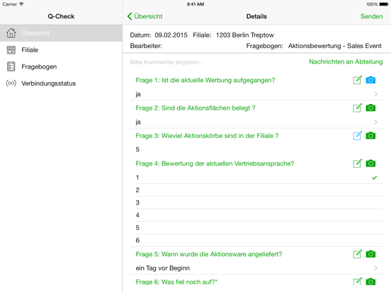This screenshot has height=293, width=391.
Task: Open camera for Frage 6
Action: pyautogui.click(x=370, y=282)
